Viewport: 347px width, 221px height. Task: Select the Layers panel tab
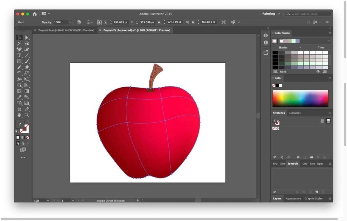tap(277, 198)
